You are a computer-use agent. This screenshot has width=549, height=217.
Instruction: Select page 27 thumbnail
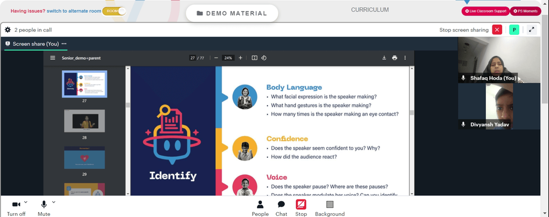pos(85,84)
